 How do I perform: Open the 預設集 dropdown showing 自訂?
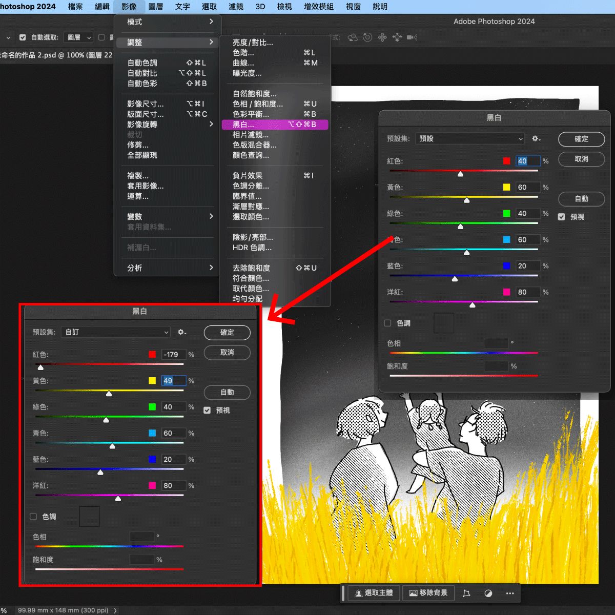116,332
